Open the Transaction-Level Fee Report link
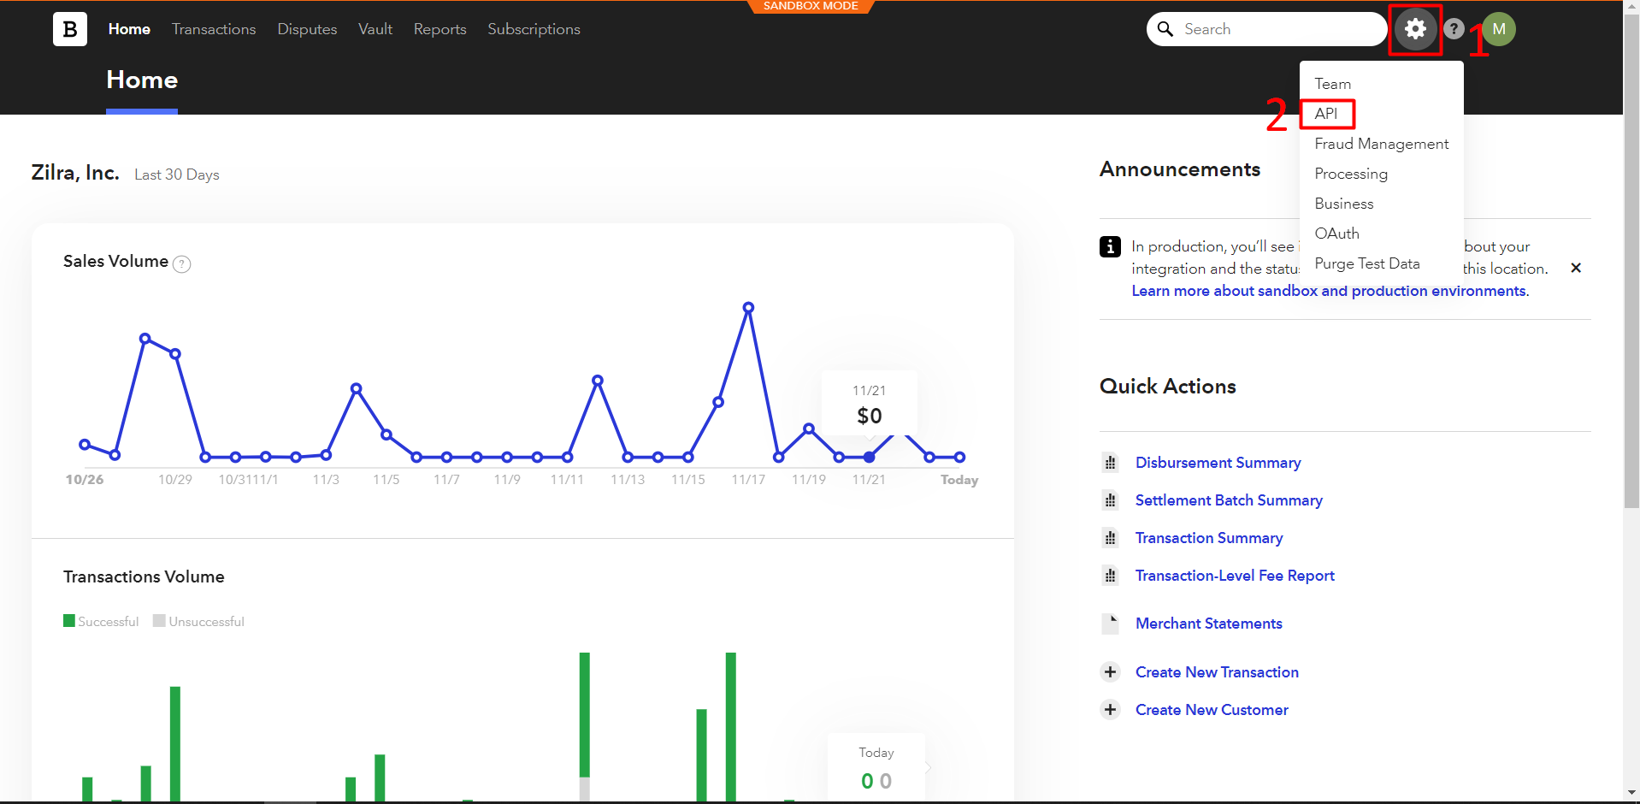Screen dimensions: 1640x804 pyautogui.click(x=1234, y=576)
